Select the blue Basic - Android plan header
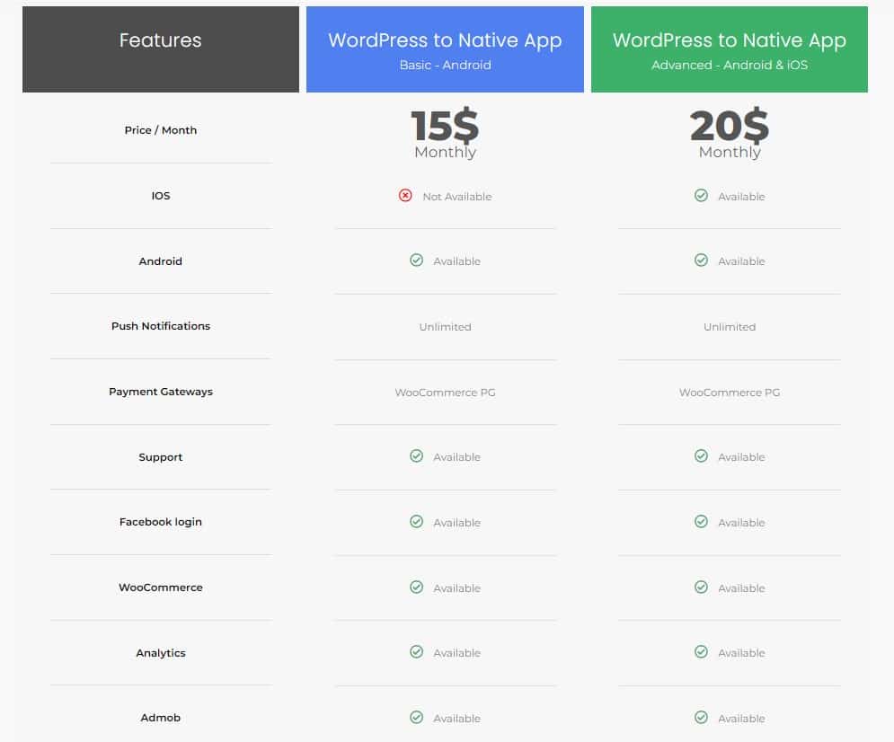The height and width of the screenshot is (742, 894). [x=445, y=49]
